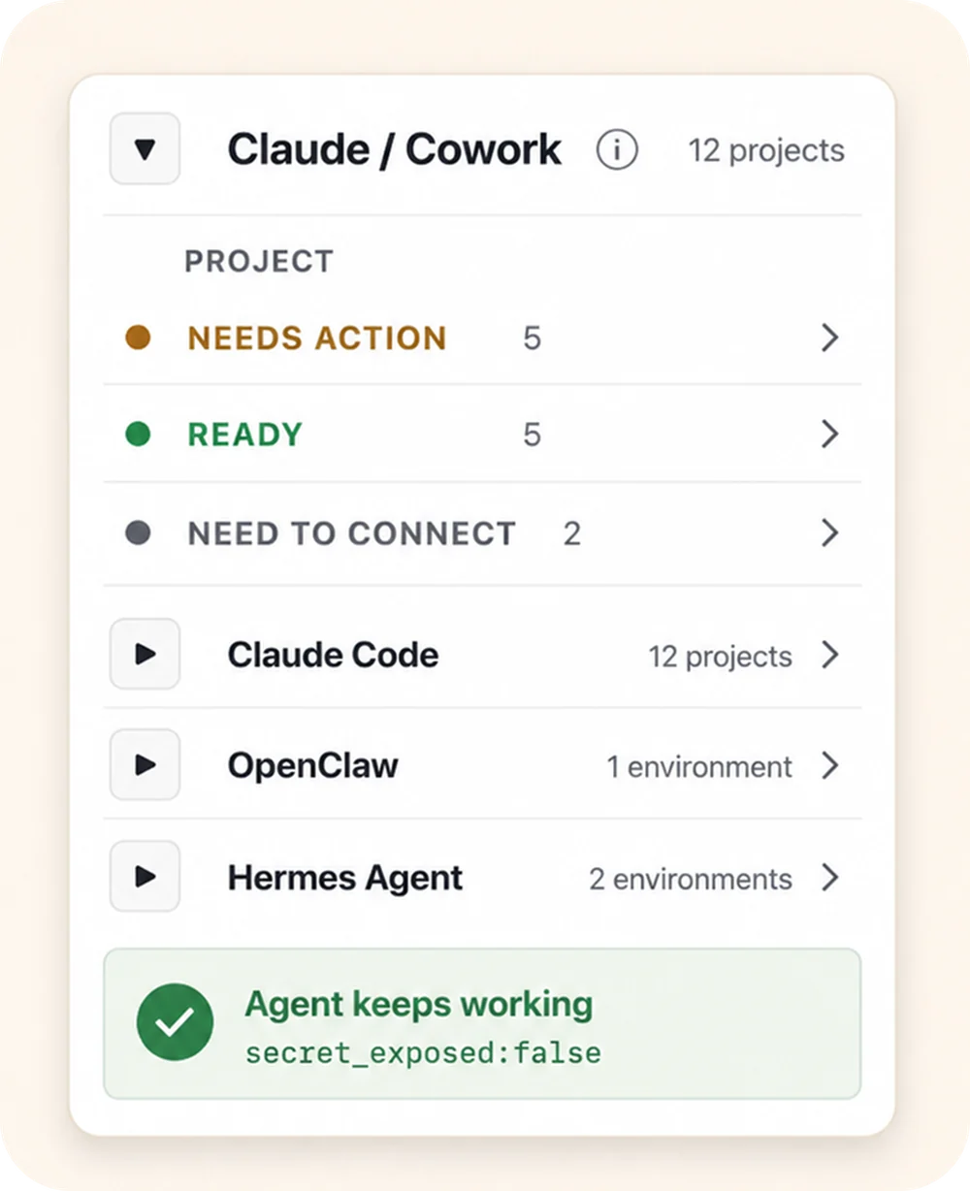The image size is (970, 1191).
Task: Open Hermes Agent row chevron arrow
Action: [x=829, y=877]
